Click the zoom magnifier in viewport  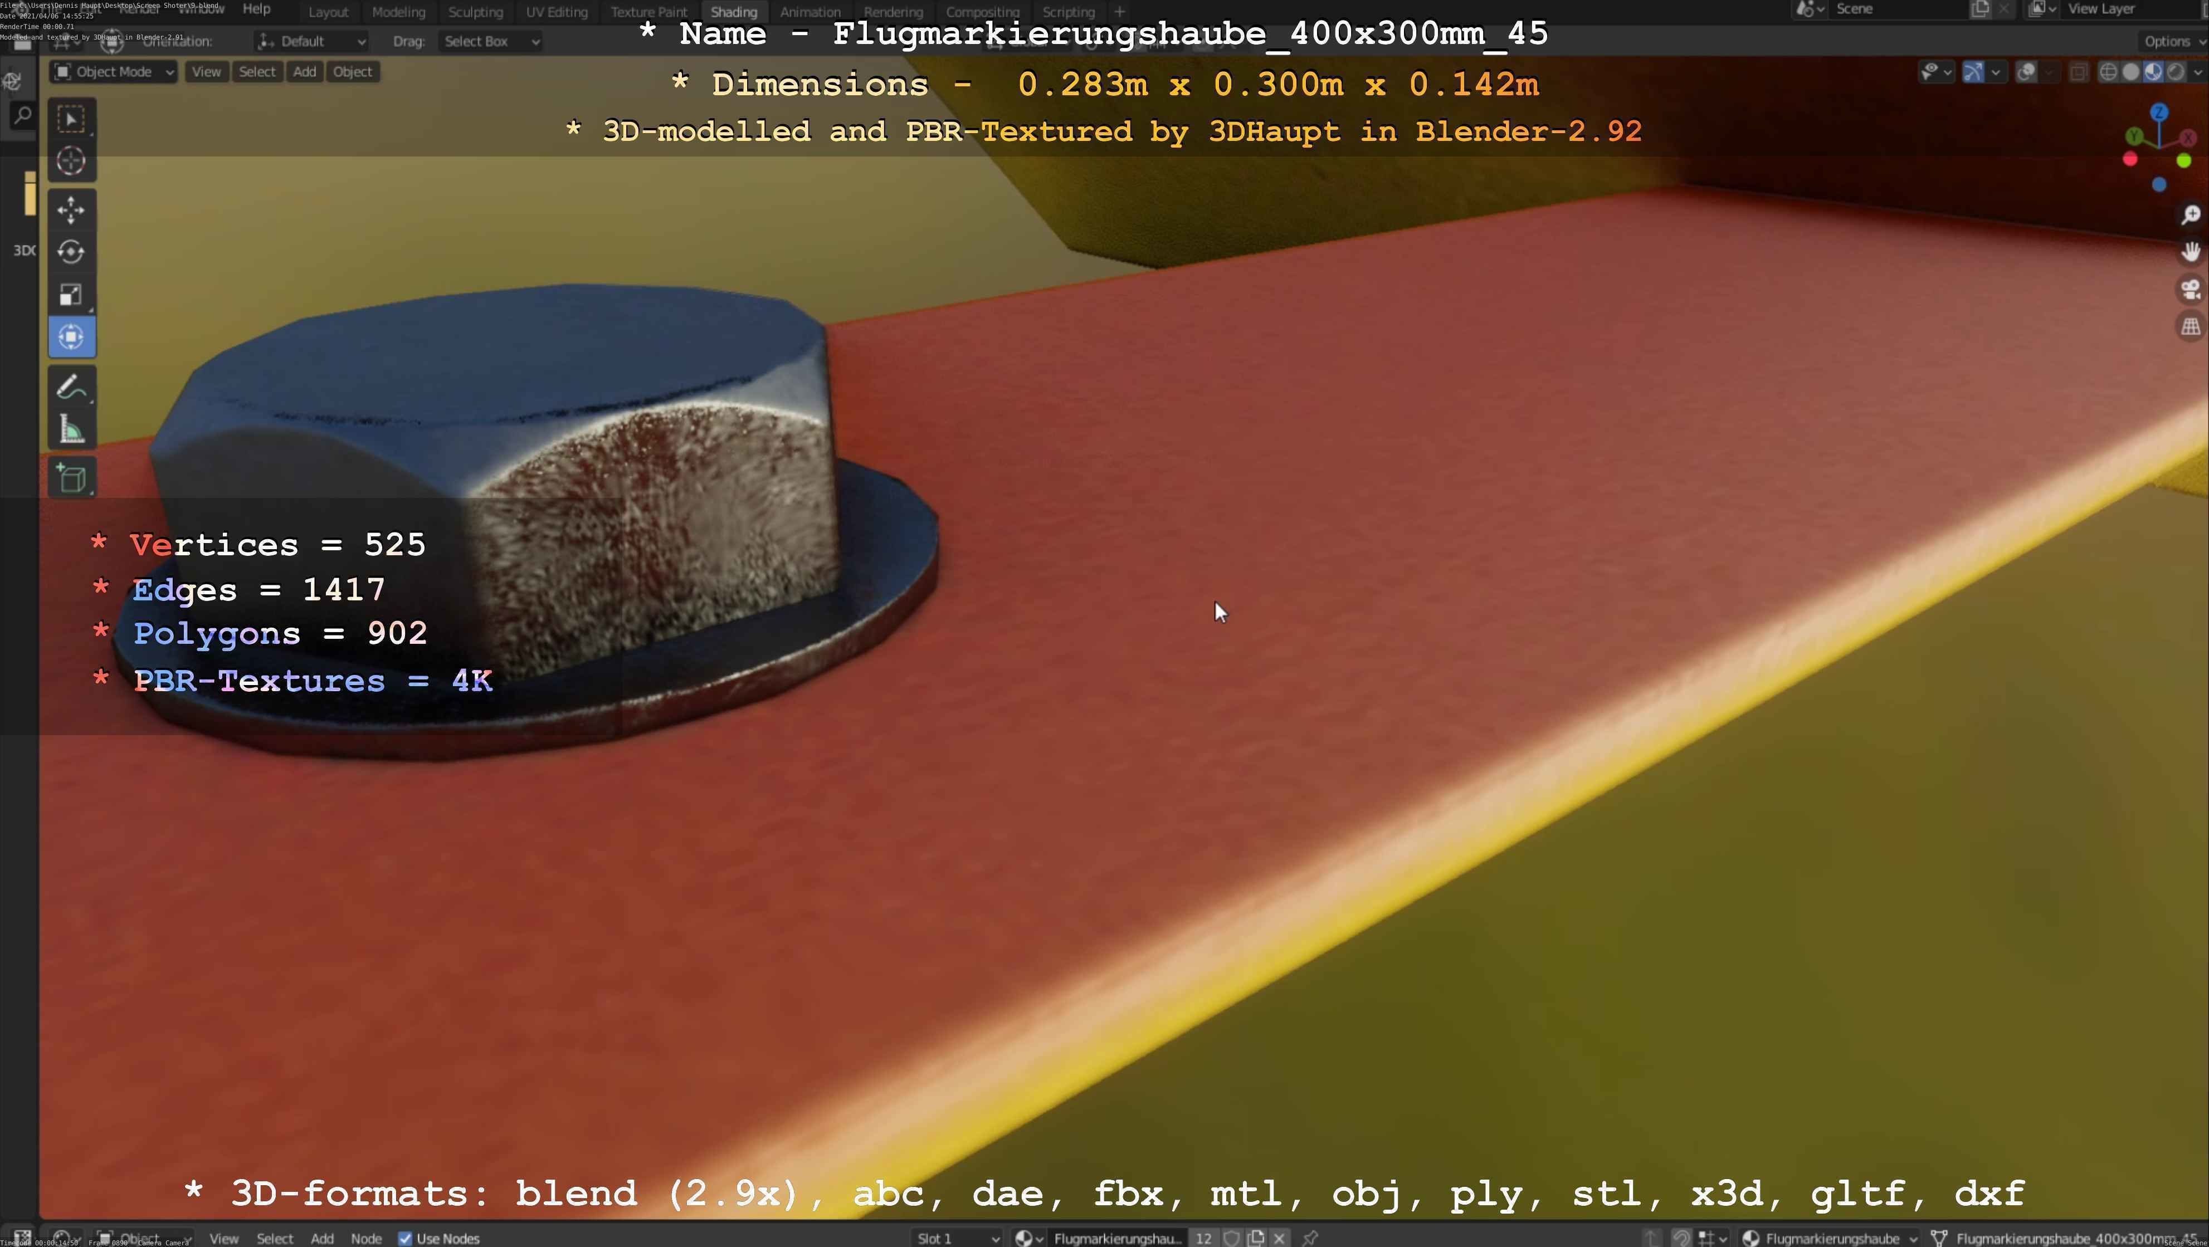pos(2190,214)
